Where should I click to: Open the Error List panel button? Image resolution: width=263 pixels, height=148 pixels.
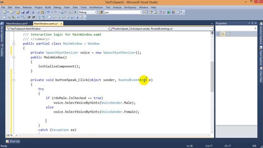pyautogui.click(x=13, y=141)
